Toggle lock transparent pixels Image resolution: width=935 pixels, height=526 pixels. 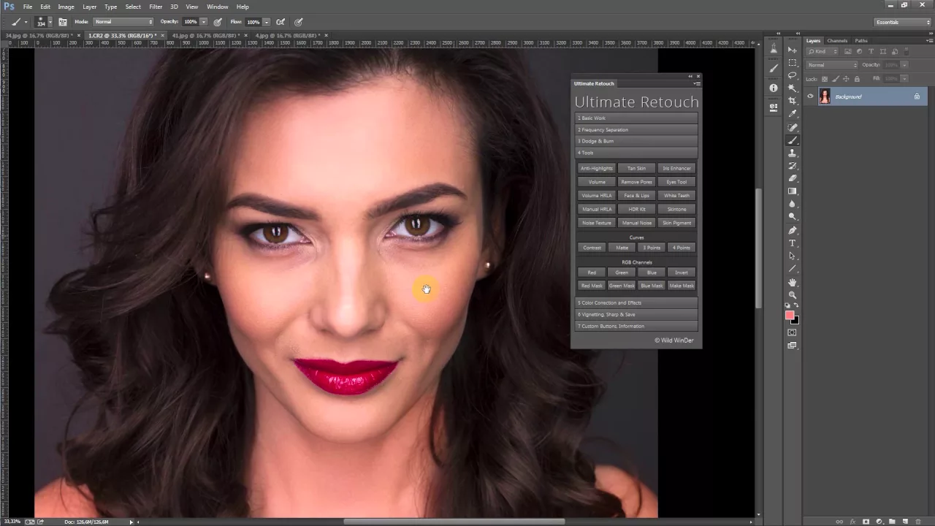(x=825, y=79)
